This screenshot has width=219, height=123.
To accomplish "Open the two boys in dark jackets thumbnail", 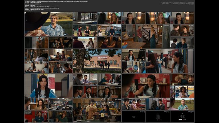I will 182,30.
